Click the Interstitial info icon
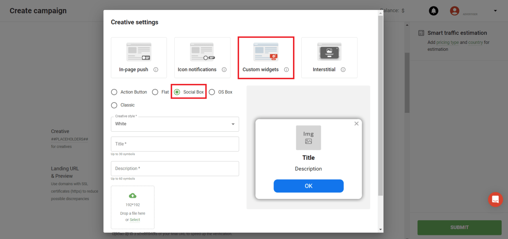The image size is (508, 239). pyautogui.click(x=343, y=70)
